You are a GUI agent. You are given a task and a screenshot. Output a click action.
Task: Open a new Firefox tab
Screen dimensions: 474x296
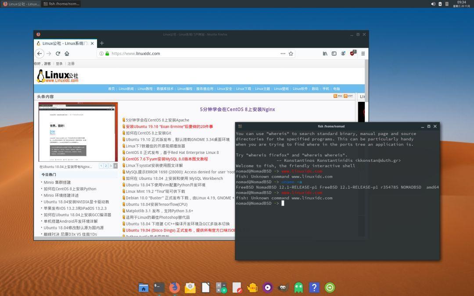pos(102,43)
